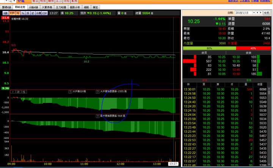Click the down-arrow icon right of magnifier
The width and height of the screenshot is (273, 168).
coord(14,1)
